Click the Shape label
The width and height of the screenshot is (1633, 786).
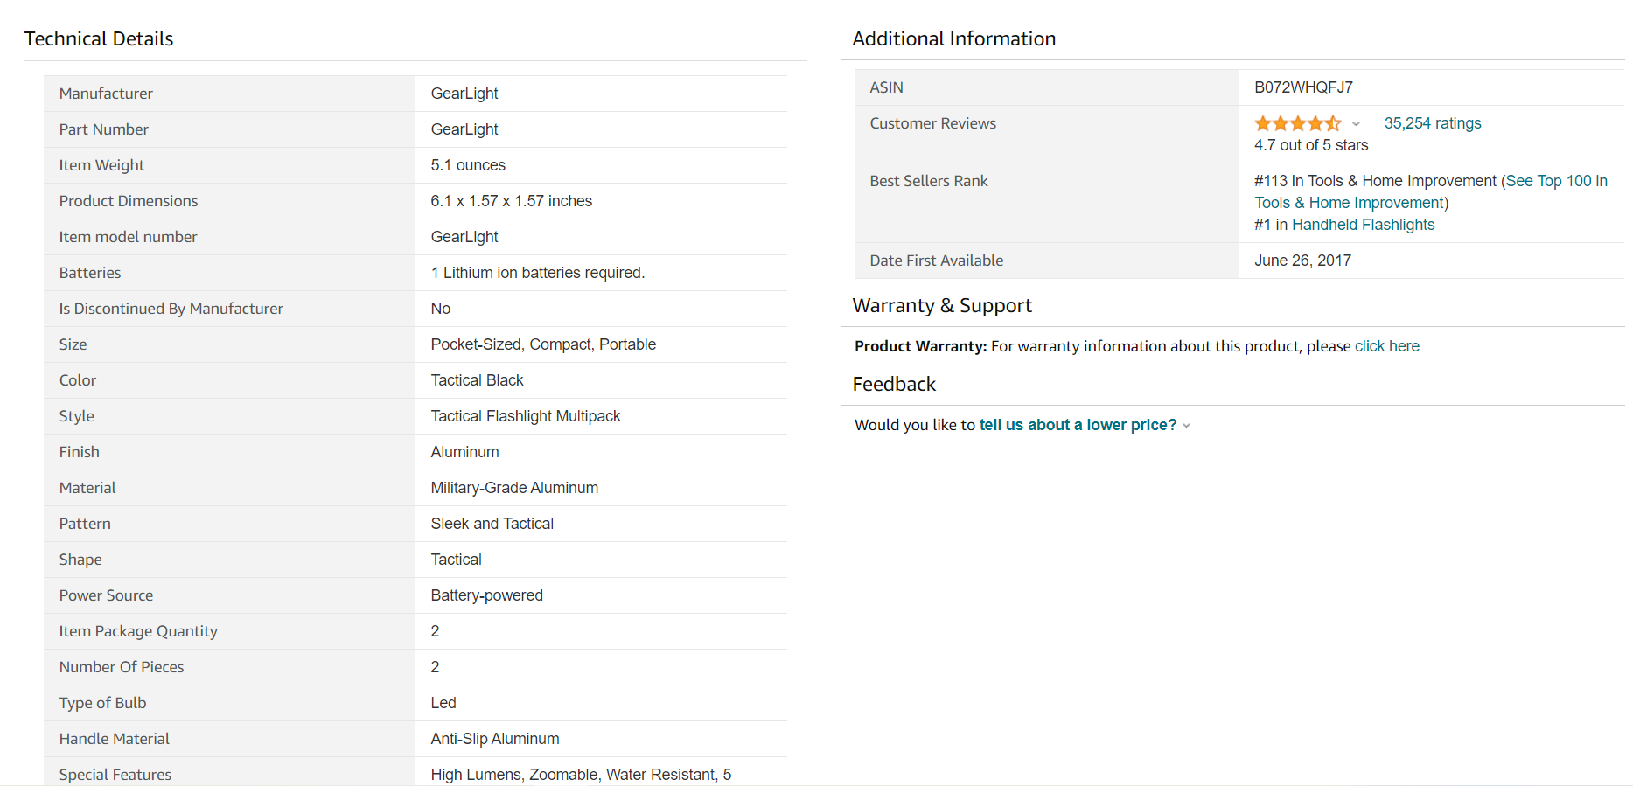tap(80, 560)
